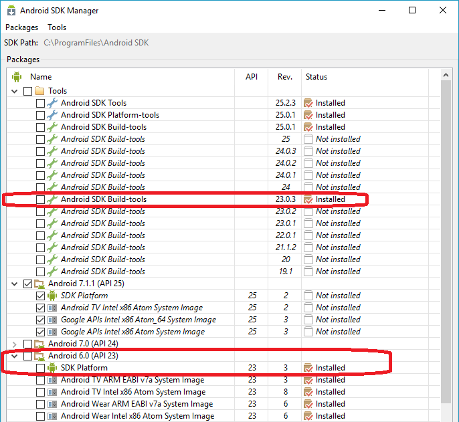Check the Build-tools 23.0.3 checkbox
This screenshot has height=422, width=459.
(x=40, y=199)
